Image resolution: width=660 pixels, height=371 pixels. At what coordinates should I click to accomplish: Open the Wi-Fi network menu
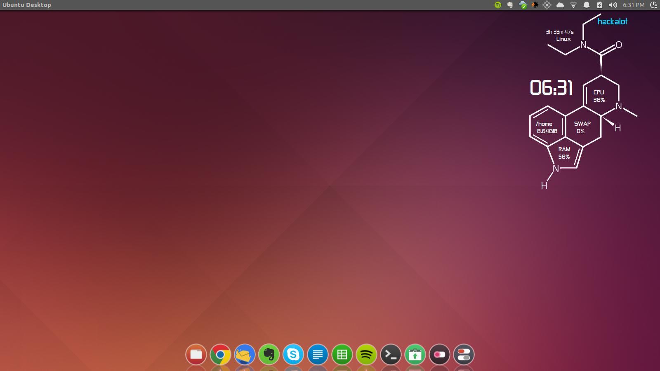[x=573, y=5]
